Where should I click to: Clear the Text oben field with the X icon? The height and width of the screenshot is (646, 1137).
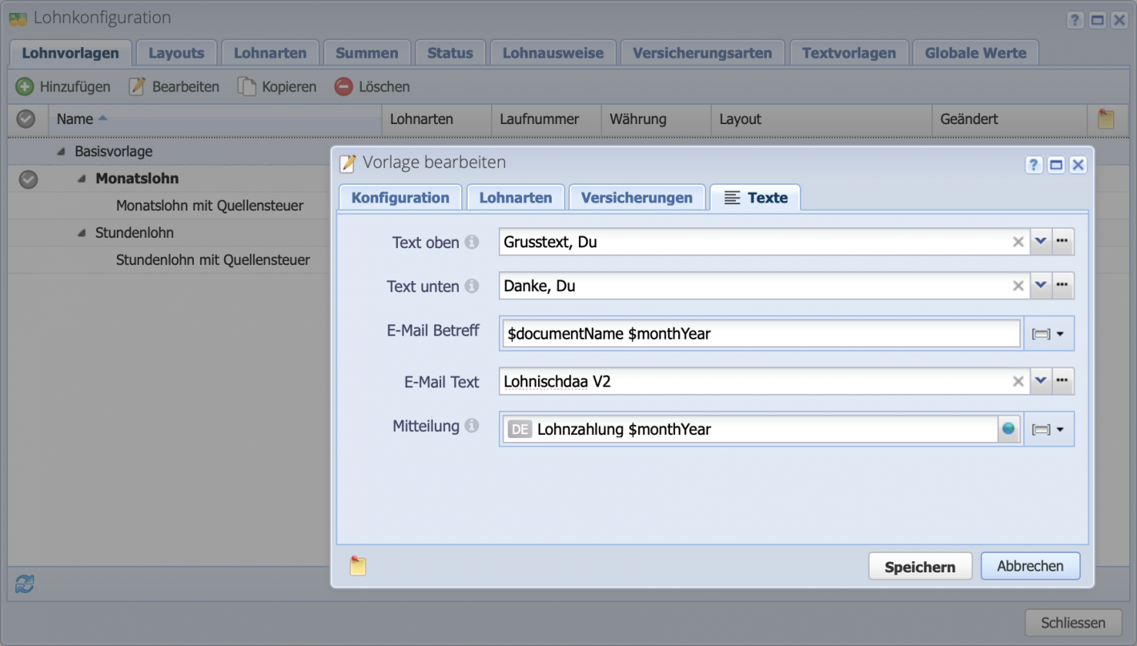tap(1018, 241)
